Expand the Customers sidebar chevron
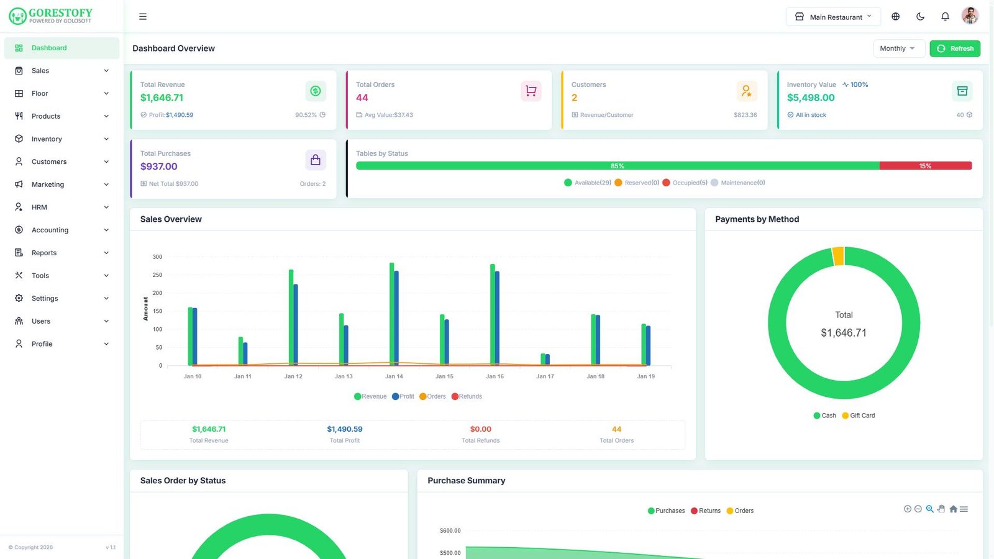The image size is (994, 559). tap(106, 162)
